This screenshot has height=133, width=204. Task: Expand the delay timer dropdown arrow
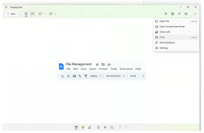click(55, 14)
